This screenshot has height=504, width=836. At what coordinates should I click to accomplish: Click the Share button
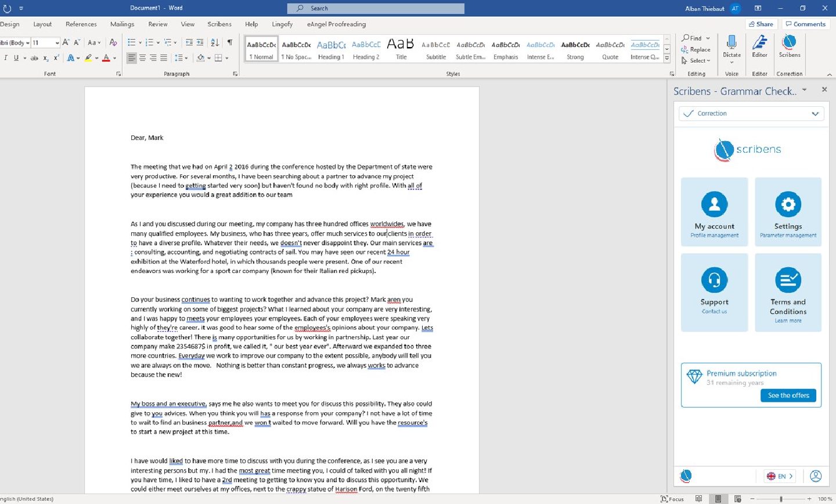pos(761,24)
